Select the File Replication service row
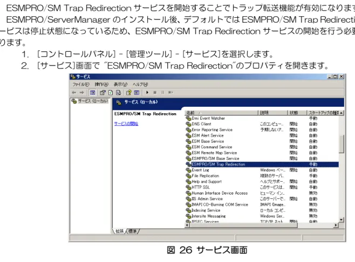Image resolution: width=355 pixels, height=262 pixels. [x=262, y=176]
